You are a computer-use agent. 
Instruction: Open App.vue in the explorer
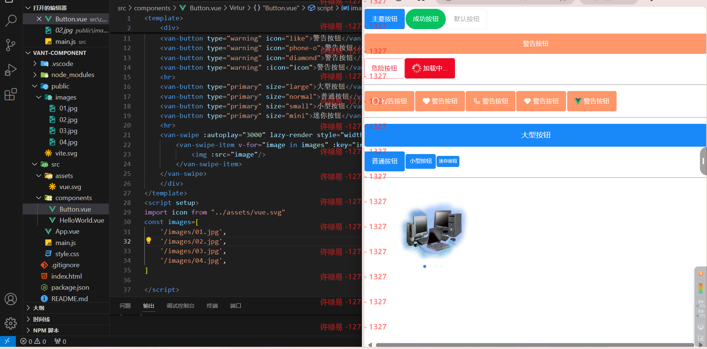click(67, 231)
